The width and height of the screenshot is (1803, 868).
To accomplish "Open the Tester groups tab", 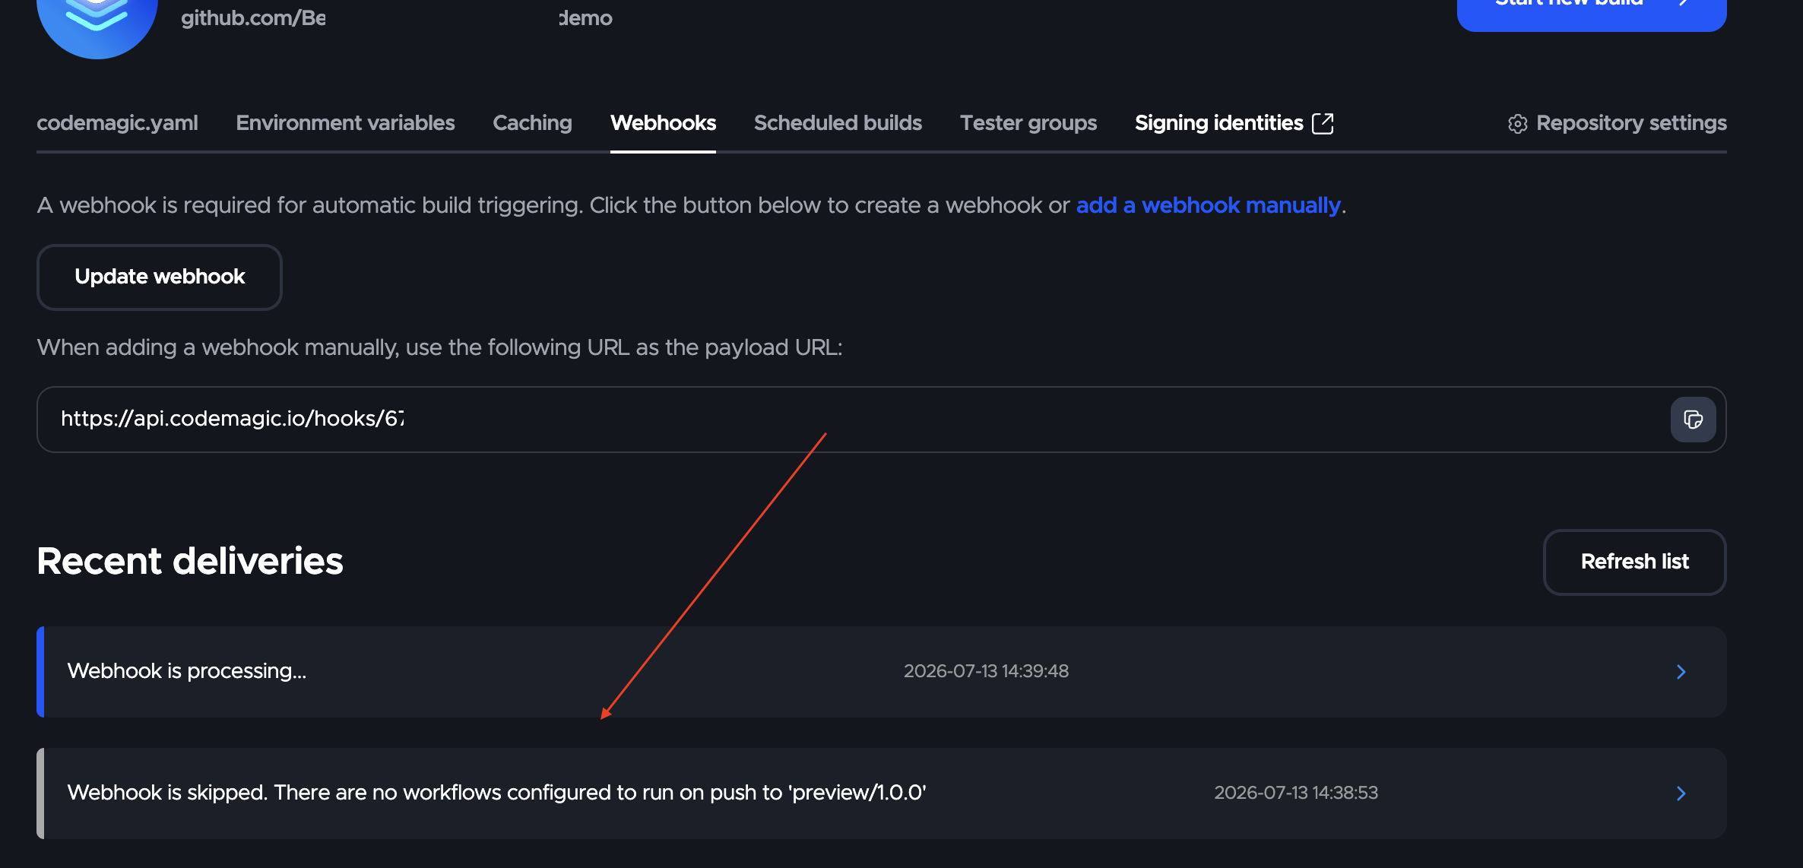I will (1028, 123).
